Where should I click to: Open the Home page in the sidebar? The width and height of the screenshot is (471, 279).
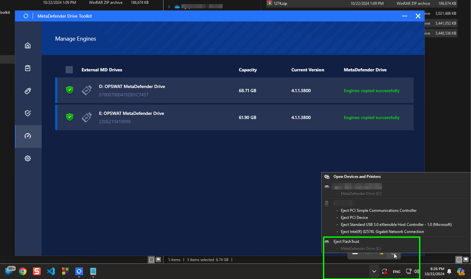28,45
